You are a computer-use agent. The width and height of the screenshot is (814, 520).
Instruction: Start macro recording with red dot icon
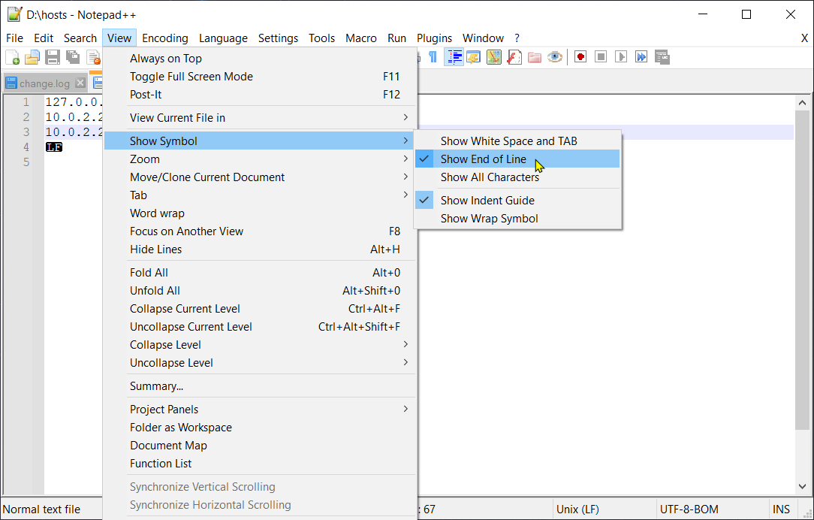[x=580, y=56]
